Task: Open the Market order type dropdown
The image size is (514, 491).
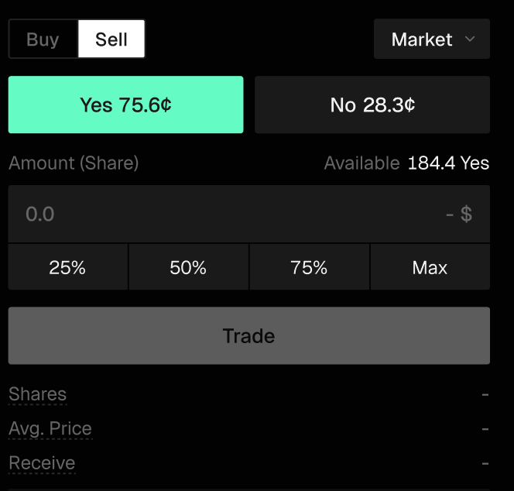Action: (431, 39)
